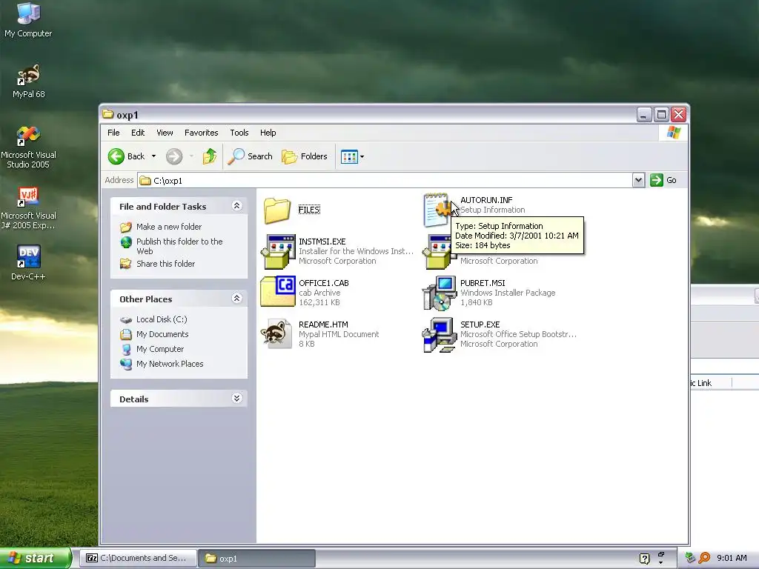Click the Start button
This screenshot has height=569, width=759.
[x=35, y=559]
